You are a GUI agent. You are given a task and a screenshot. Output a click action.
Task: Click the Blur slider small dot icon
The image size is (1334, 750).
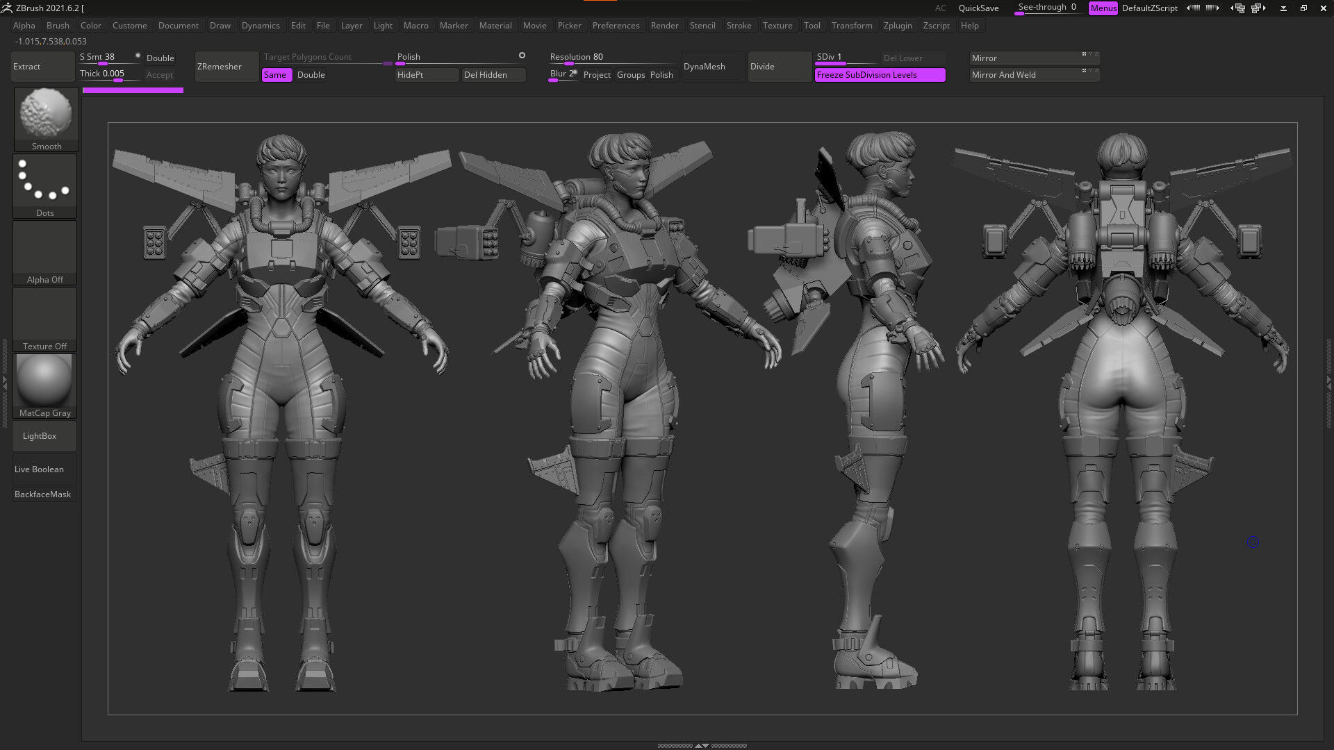575,72
